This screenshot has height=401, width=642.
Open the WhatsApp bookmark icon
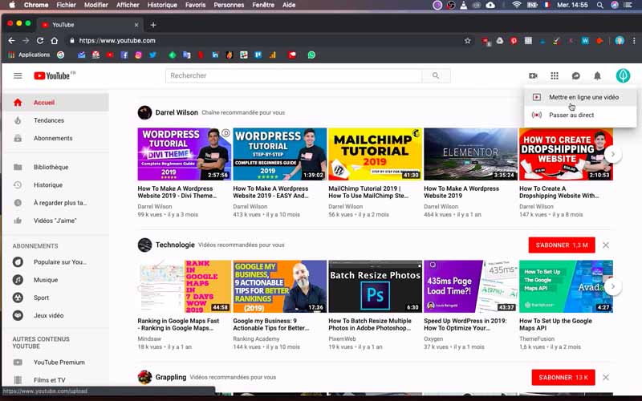click(x=311, y=55)
